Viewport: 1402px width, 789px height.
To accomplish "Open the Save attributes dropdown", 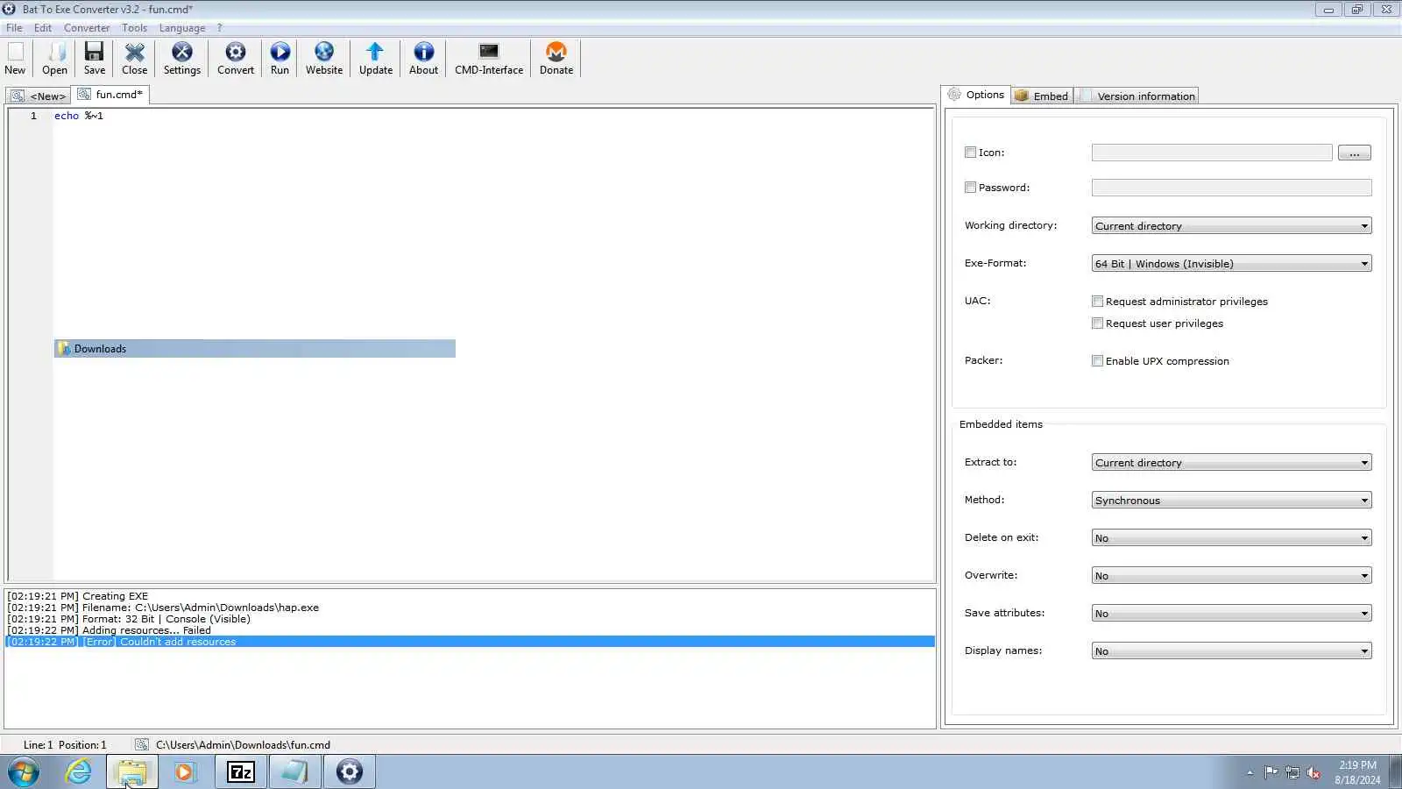I will [1231, 614].
